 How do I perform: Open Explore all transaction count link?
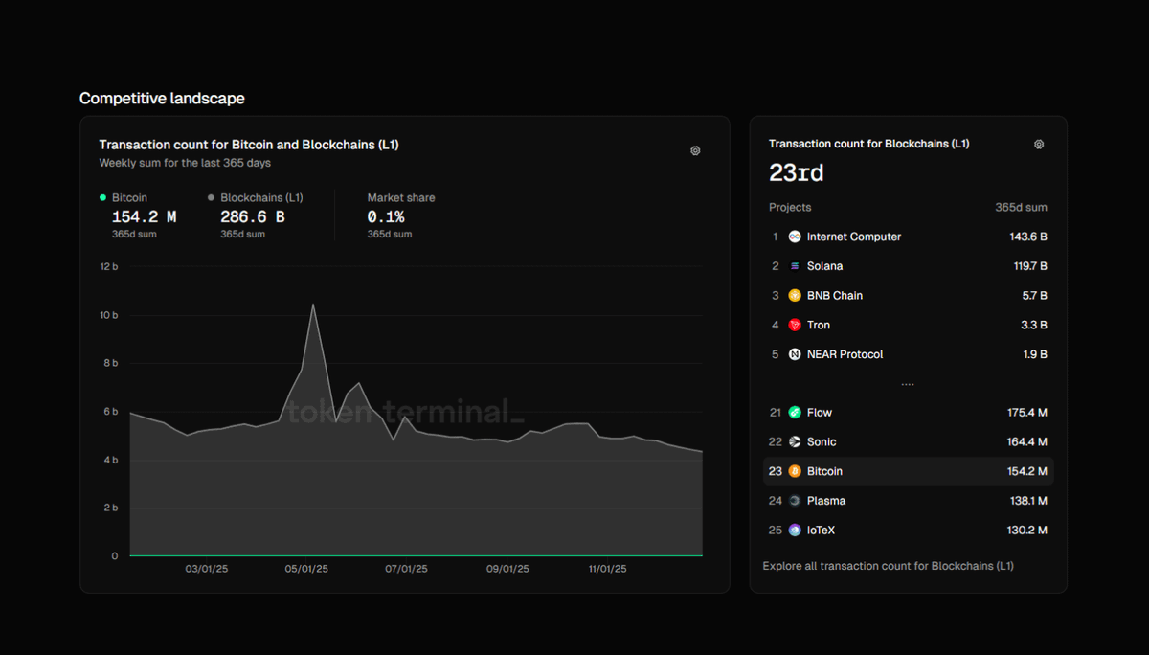(889, 566)
